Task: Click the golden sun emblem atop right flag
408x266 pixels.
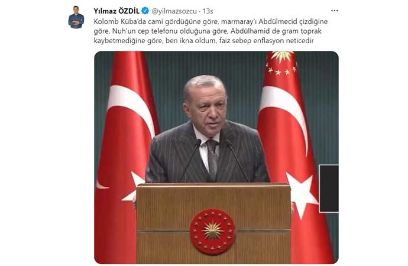Action: point(282,56)
